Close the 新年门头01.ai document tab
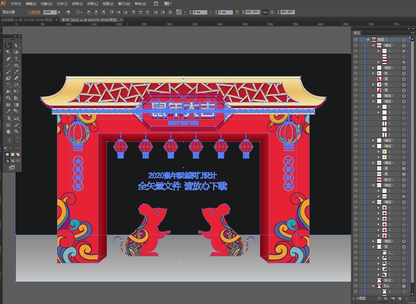The width and height of the screenshot is (416, 304). 121,20
